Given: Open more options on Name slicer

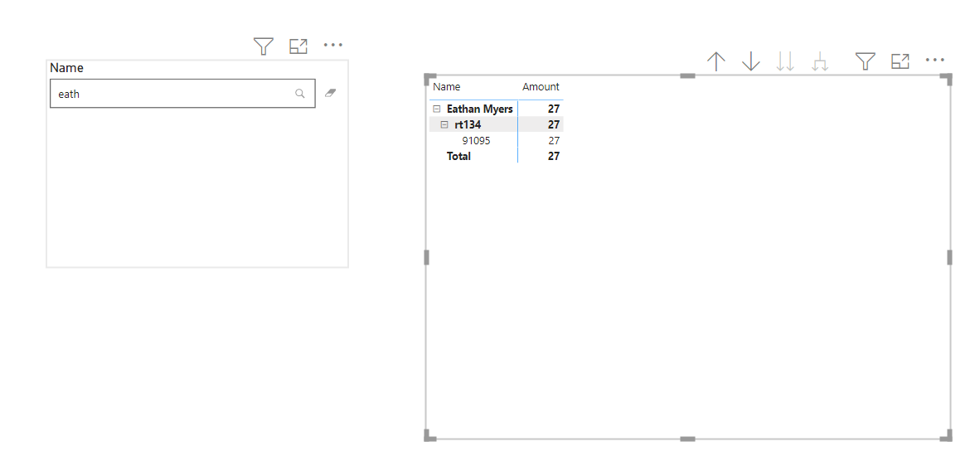Looking at the screenshot, I should coord(333,45).
